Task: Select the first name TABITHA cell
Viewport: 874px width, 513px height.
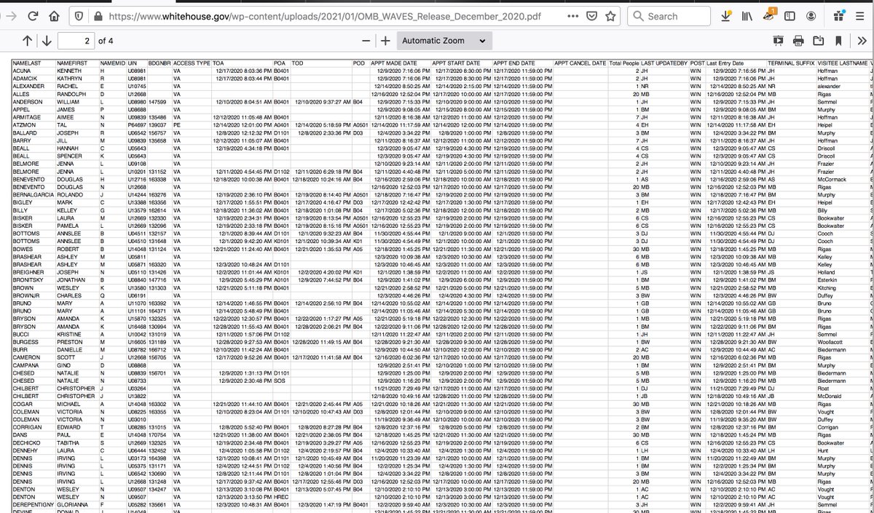Action: click(x=68, y=442)
